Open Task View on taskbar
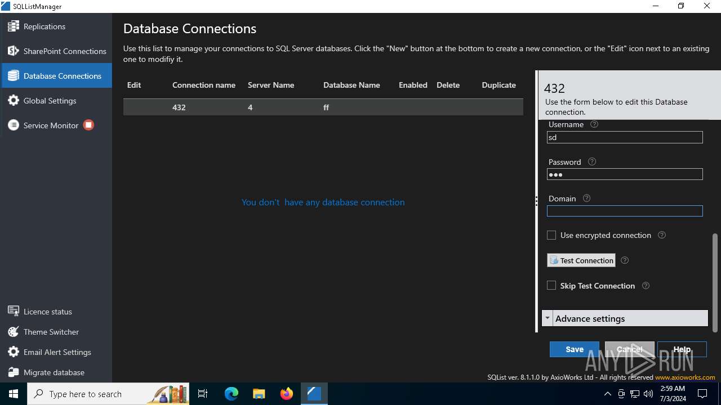 203,394
